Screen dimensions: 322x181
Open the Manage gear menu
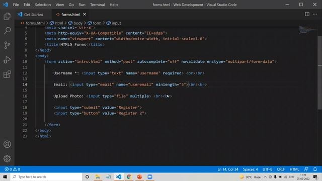[x=7, y=158]
